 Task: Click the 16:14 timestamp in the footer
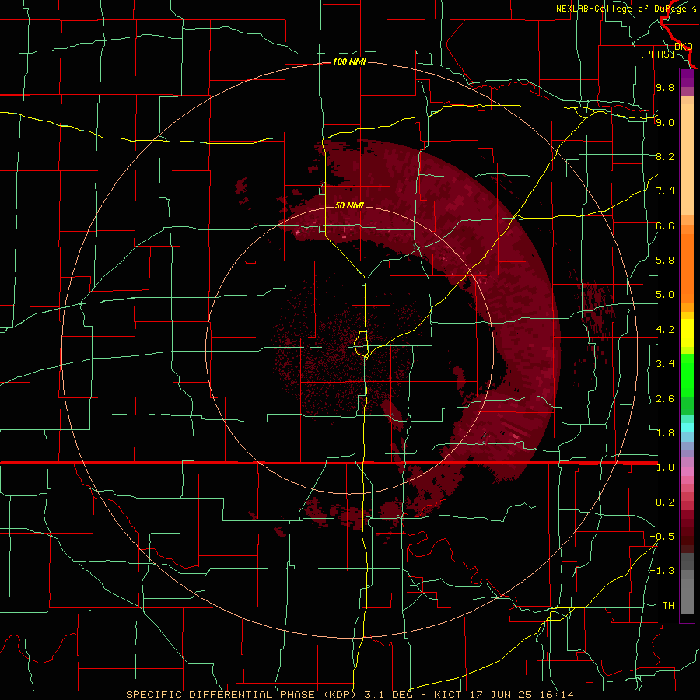click(x=557, y=695)
